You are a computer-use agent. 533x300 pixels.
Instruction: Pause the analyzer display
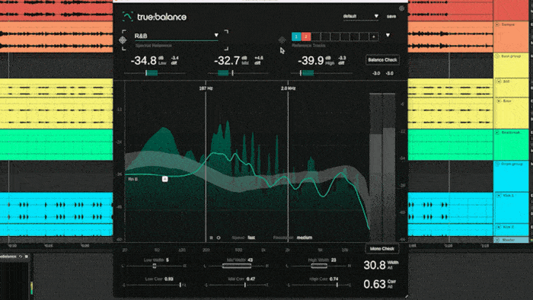(x=212, y=238)
